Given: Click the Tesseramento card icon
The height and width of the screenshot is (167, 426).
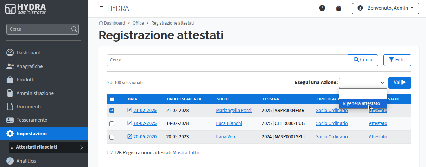Looking at the screenshot, I should pyautogui.click(x=10, y=120).
